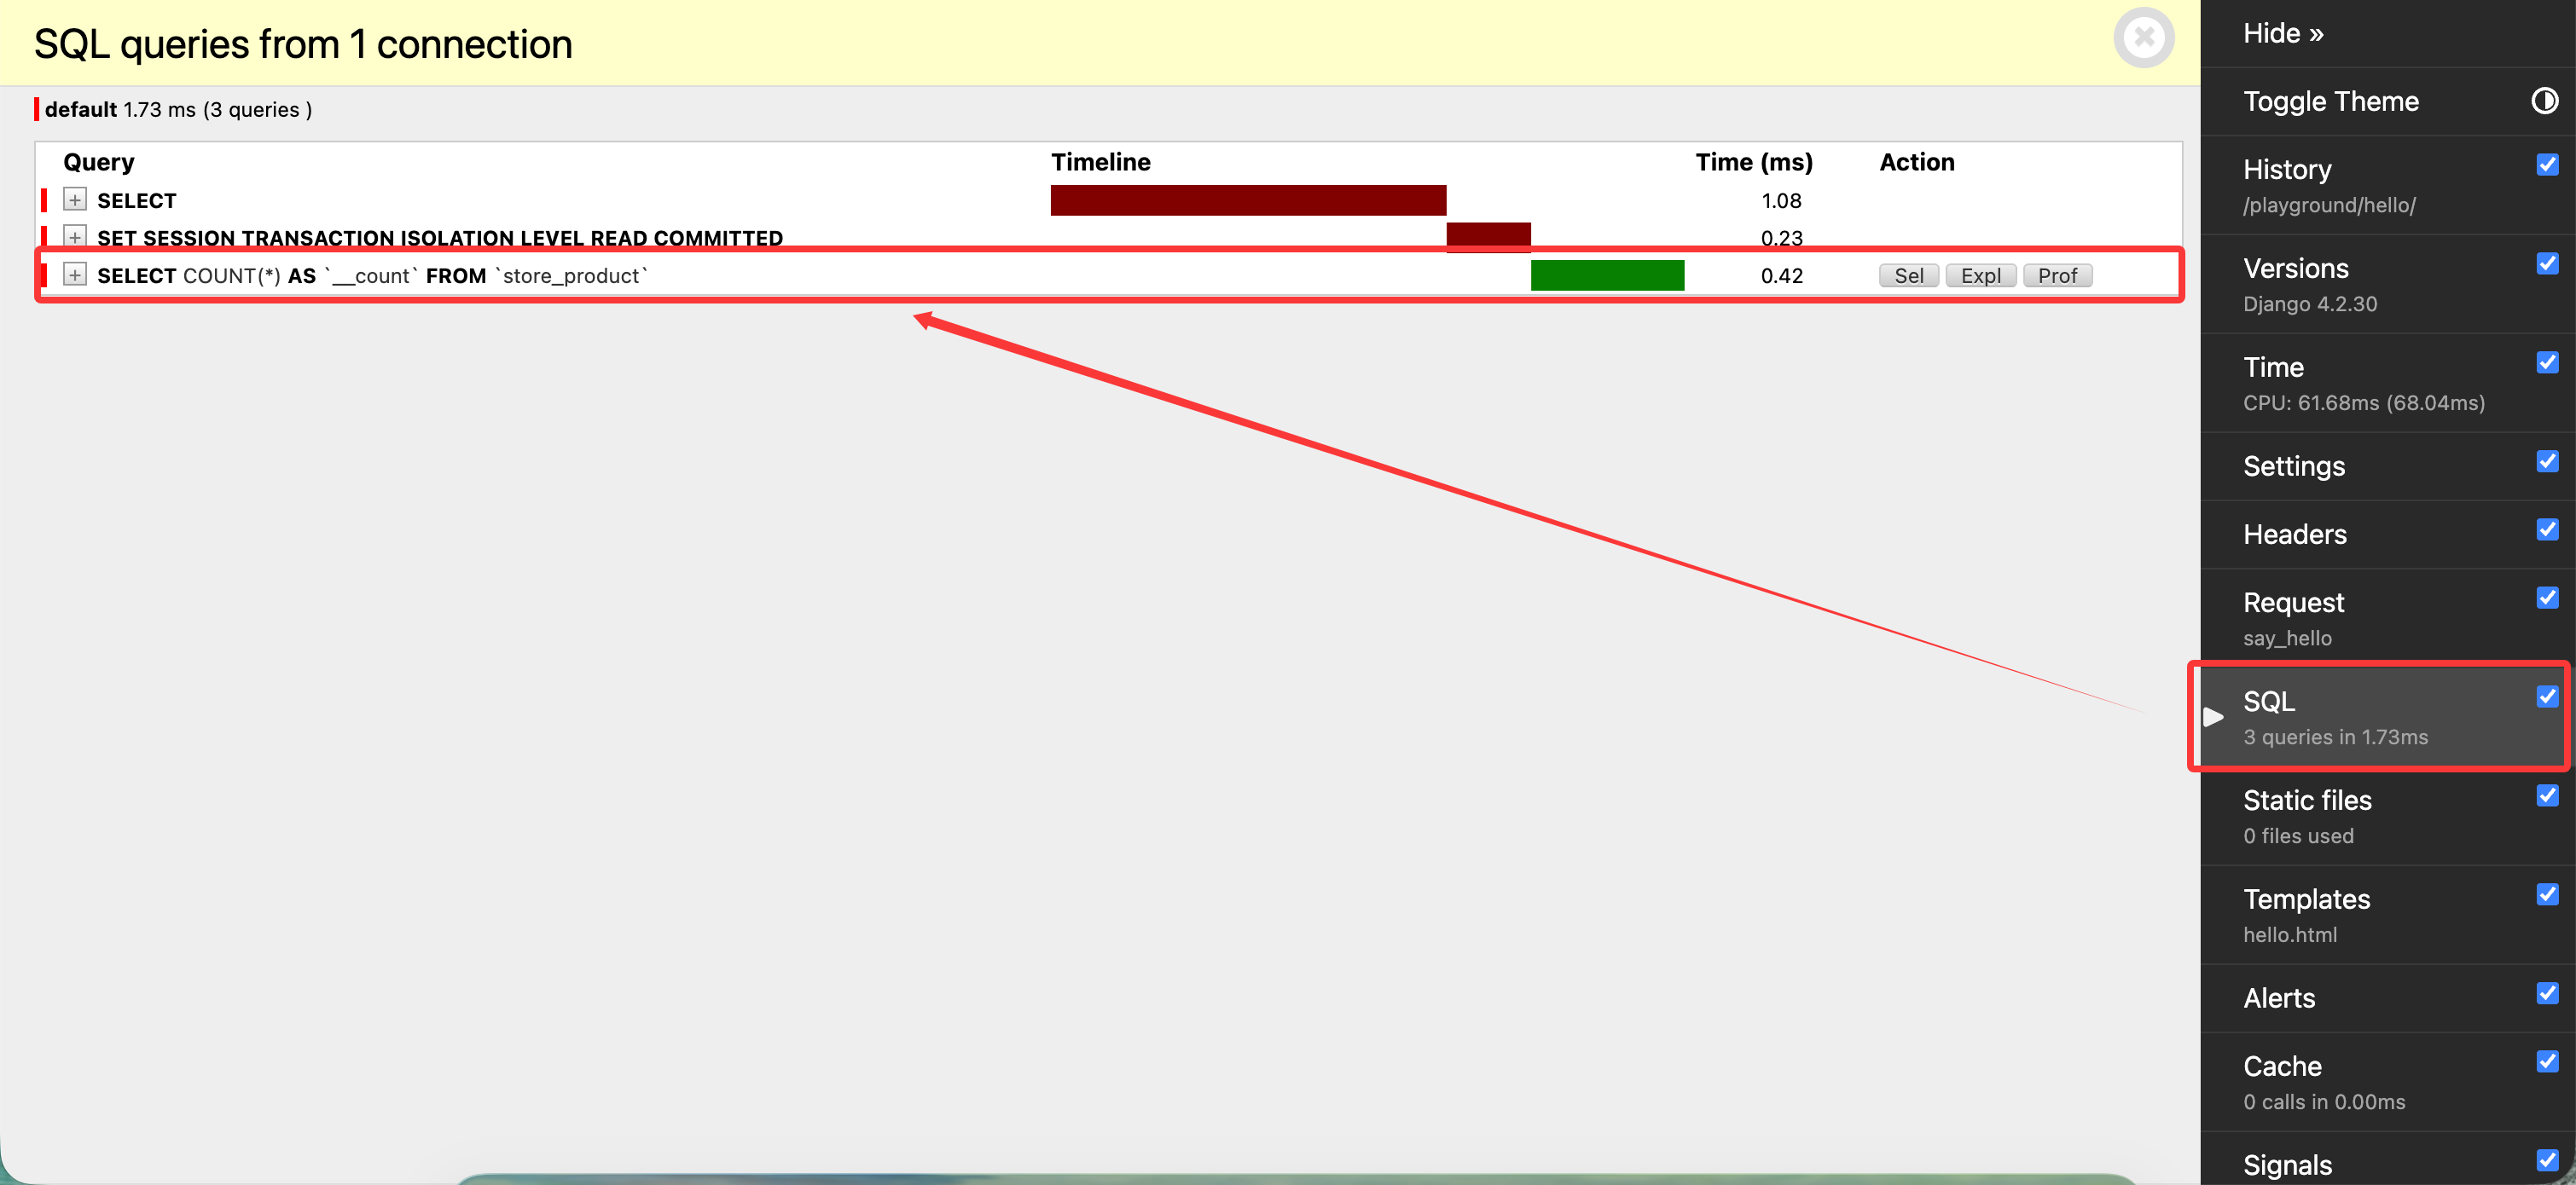Click the 1.08 time value
Screen dimensions: 2576x1185
[1780, 199]
